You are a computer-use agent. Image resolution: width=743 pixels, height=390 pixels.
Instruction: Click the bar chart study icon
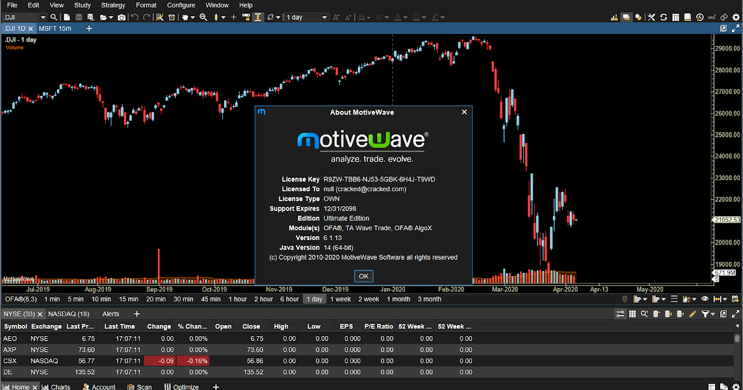click(614, 17)
